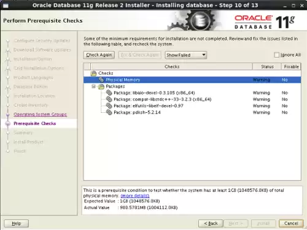Select the Prerequisite Checks step in sidebar
307x230 pixels.
[x=34, y=123]
